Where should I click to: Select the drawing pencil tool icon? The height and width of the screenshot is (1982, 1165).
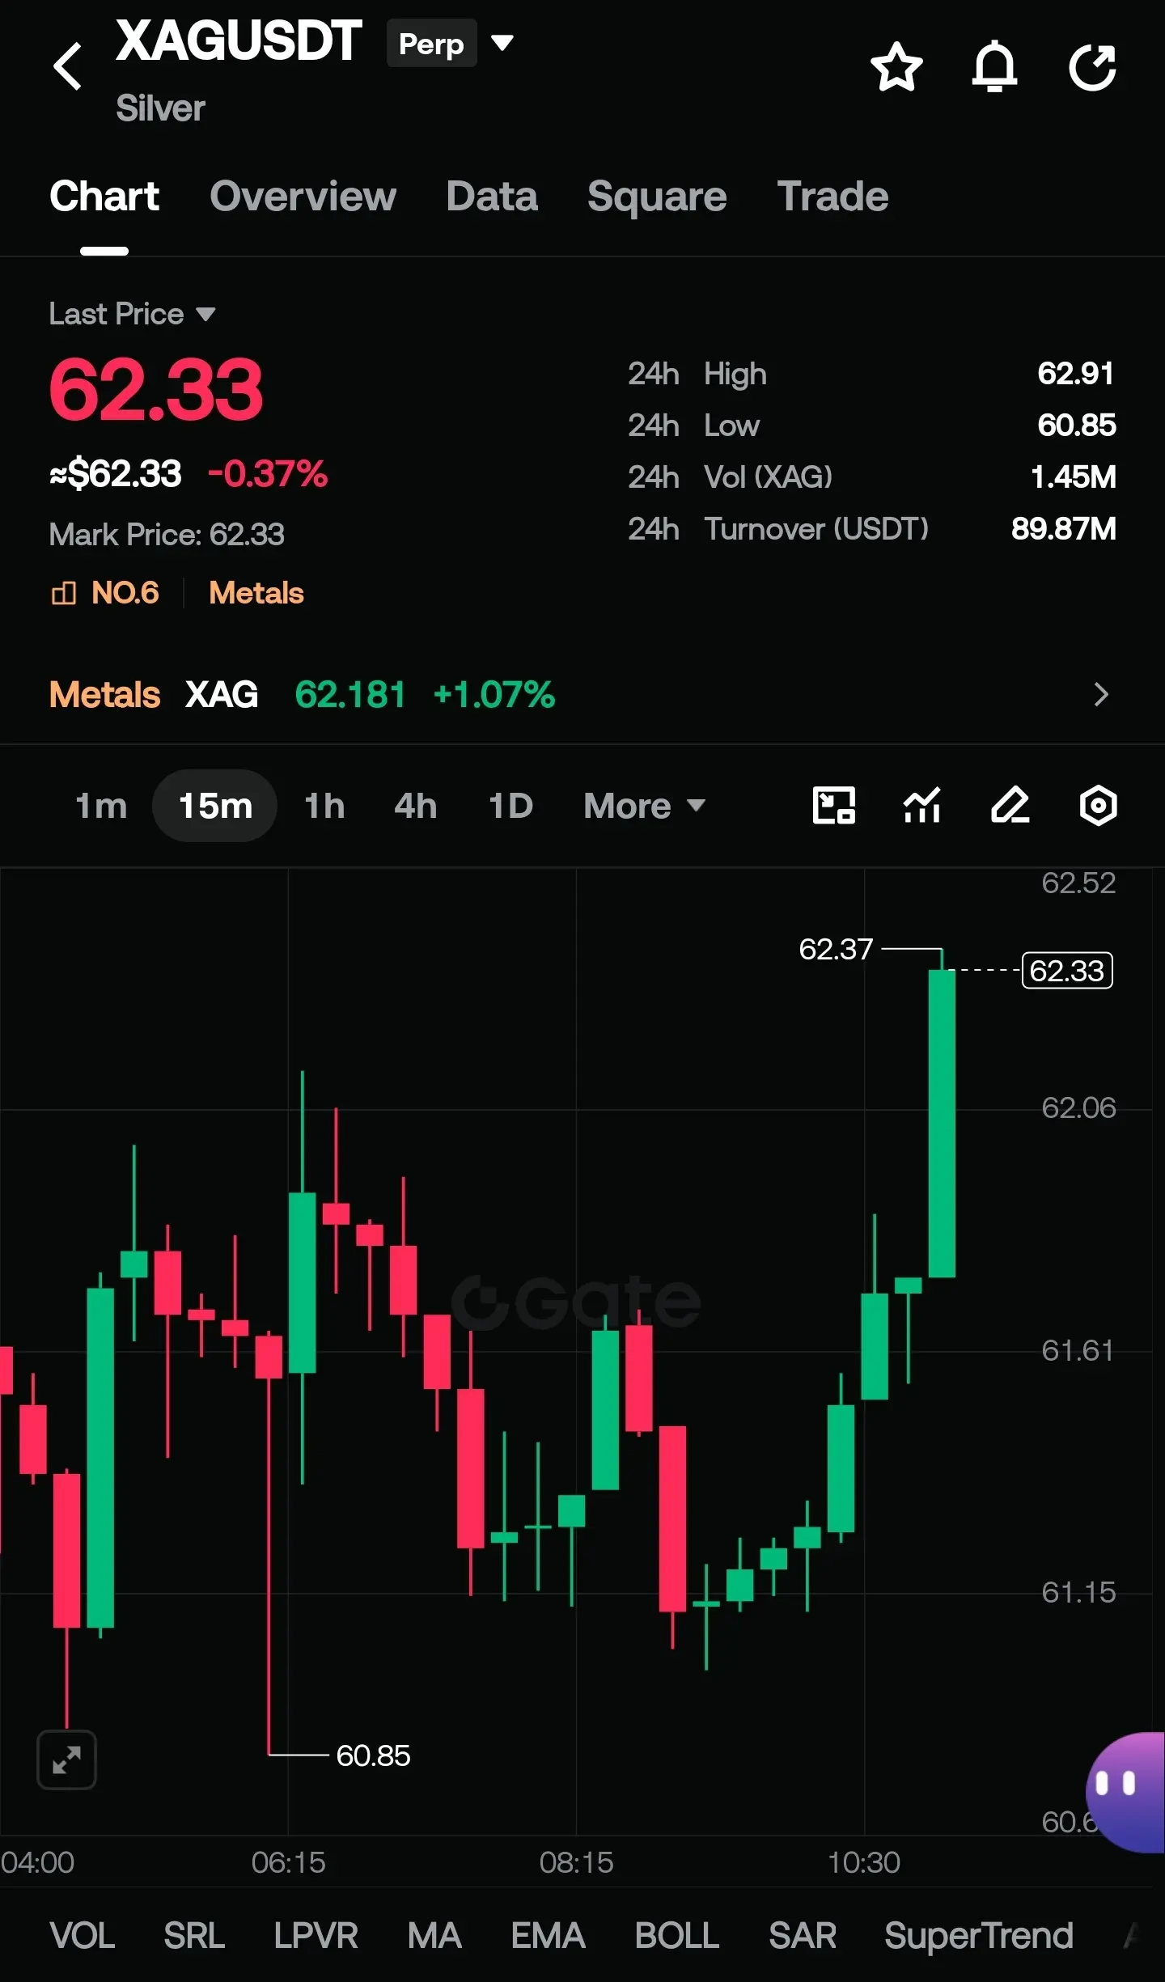pos(1010,806)
